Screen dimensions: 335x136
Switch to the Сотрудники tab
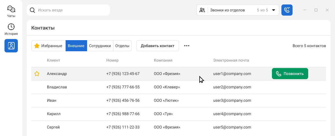(x=100, y=46)
